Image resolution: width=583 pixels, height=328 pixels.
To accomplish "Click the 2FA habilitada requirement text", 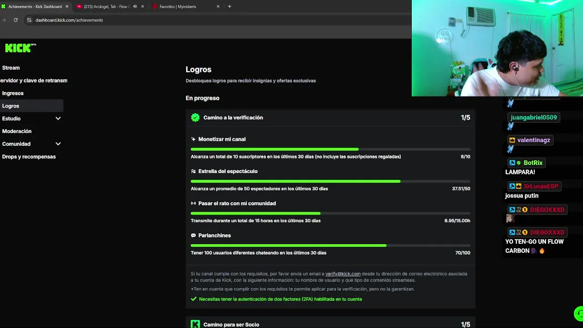I will [x=281, y=299].
